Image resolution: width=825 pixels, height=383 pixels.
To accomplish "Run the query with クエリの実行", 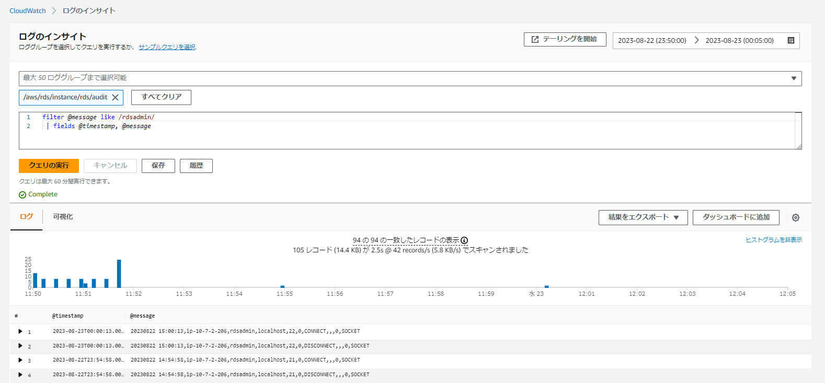I will pyautogui.click(x=49, y=166).
